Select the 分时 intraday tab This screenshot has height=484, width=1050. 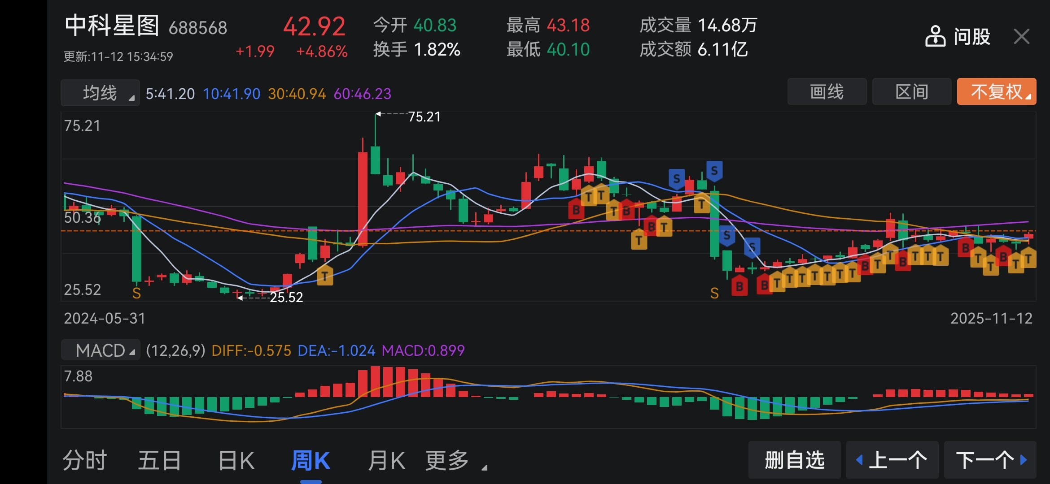[x=85, y=461]
